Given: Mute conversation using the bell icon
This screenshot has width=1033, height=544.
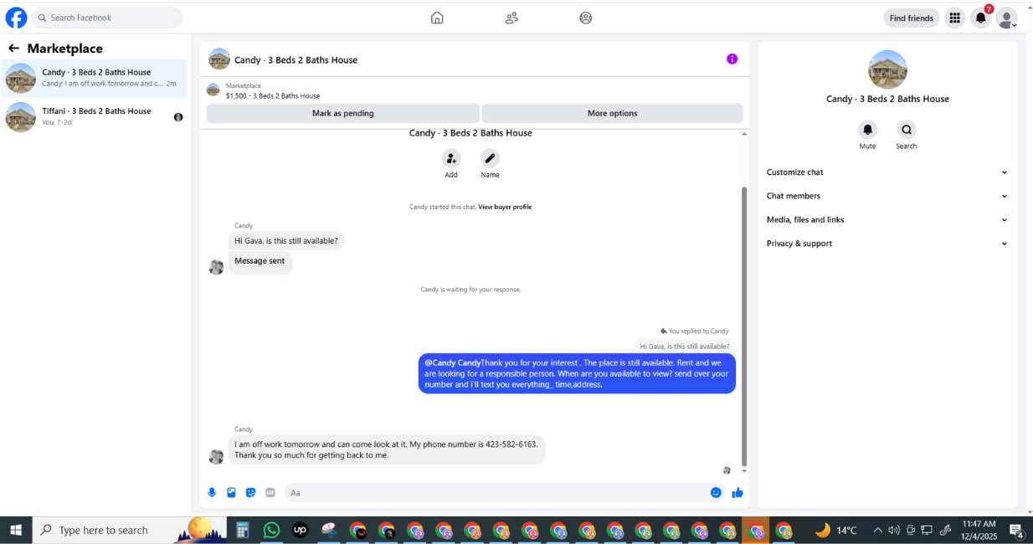Looking at the screenshot, I should click(x=868, y=130).
